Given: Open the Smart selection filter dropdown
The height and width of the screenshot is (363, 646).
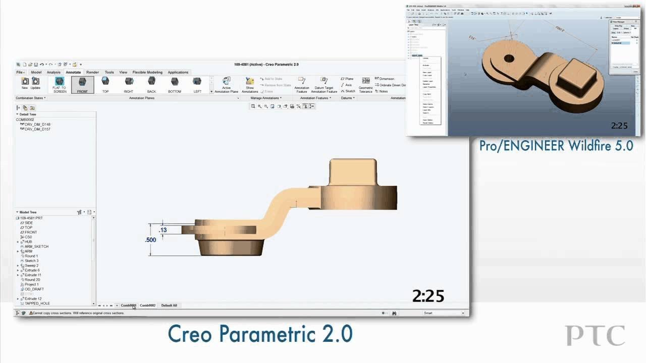Looking at the screenshot, I should (443, 313).
